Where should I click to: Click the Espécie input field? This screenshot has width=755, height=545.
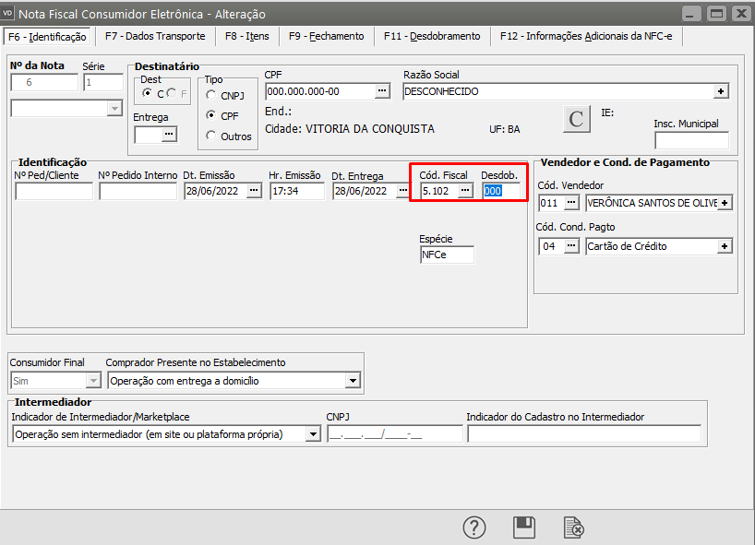[x=446, y=255]
